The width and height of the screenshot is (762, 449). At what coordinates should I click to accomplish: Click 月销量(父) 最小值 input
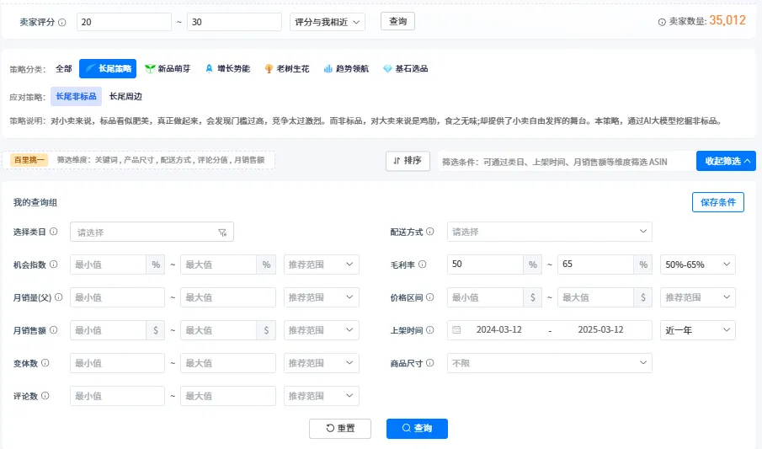117,297
